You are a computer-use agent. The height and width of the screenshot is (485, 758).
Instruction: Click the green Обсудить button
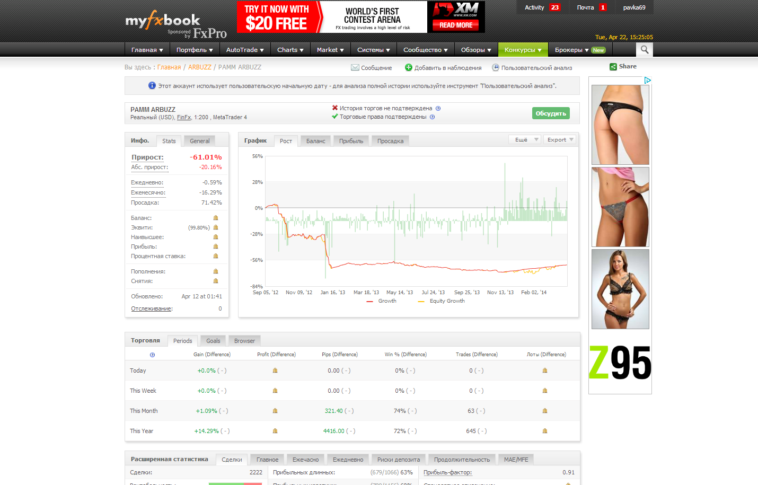pyautogui.click(x=551, y=113)
